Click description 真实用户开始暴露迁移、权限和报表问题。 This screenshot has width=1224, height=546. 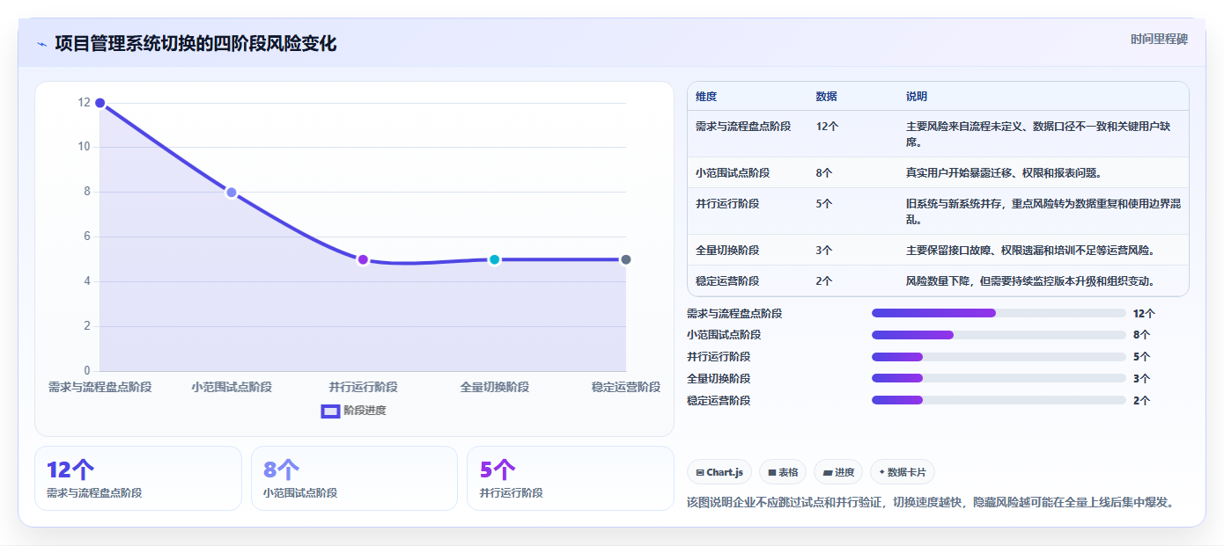pyautogui.click(x=1004, y=173)
